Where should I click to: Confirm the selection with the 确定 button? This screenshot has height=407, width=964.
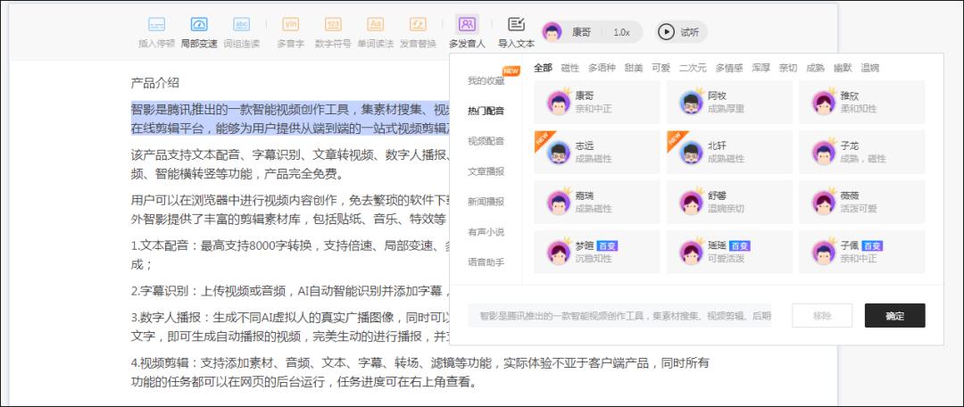pos(894,315)
